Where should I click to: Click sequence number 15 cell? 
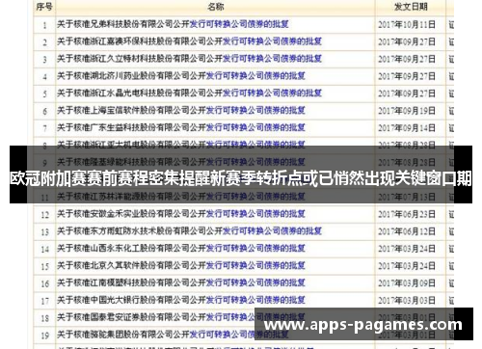pos(44,266)
